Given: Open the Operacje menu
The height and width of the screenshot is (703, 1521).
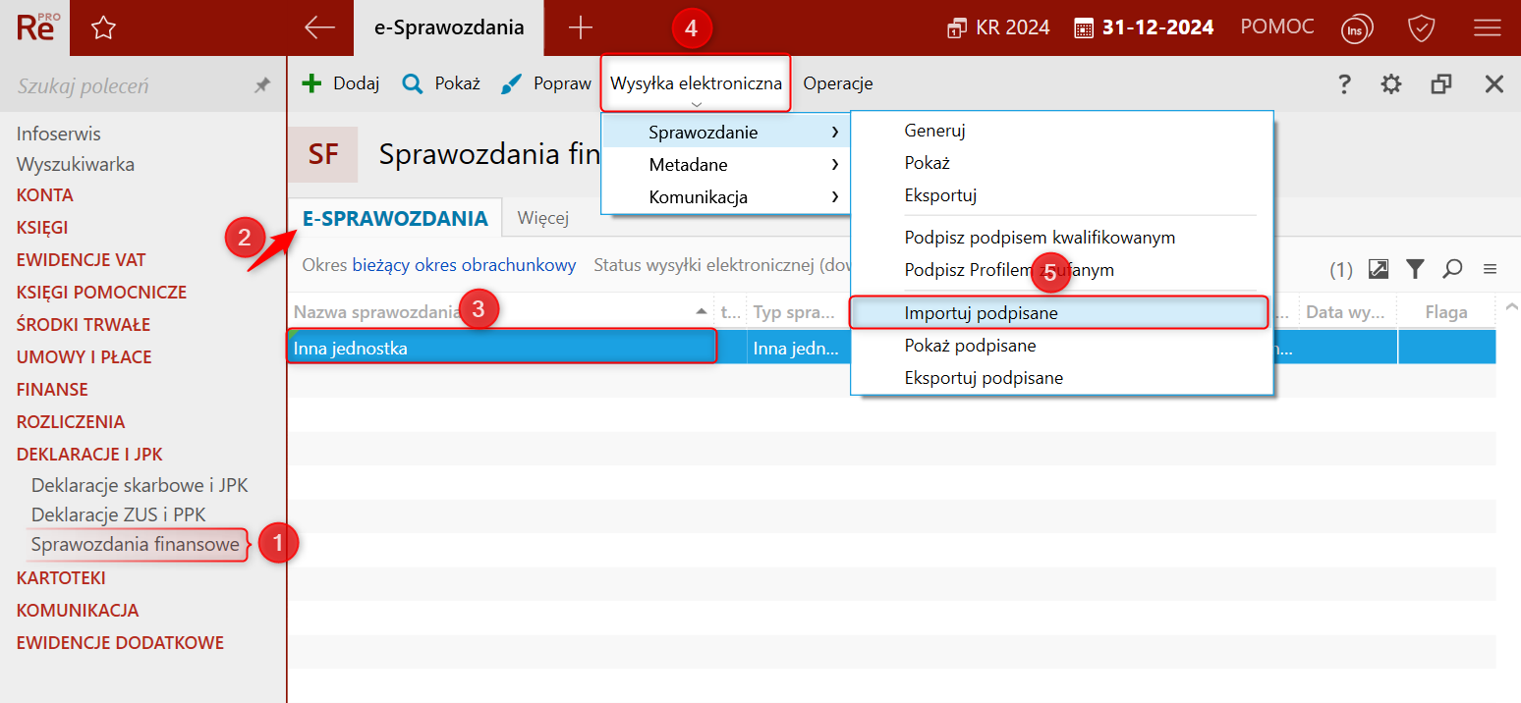Looking at the screenshot, I should (x=838, y=83).
